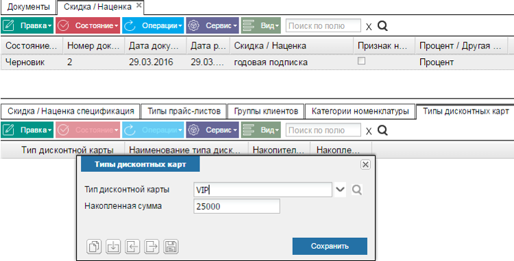Run the lower search magnifier icon

pos(382,130)
